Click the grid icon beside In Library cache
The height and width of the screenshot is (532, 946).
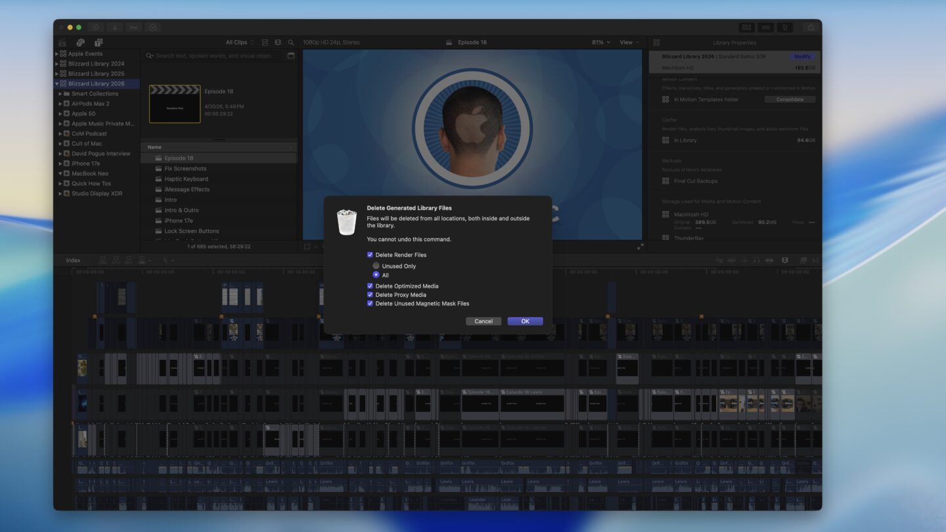click(665, 141)
